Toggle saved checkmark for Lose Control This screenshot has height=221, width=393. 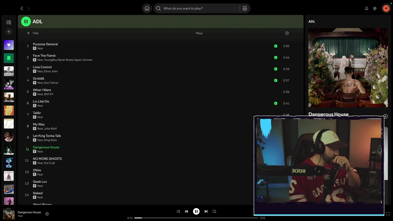point(275,69)
